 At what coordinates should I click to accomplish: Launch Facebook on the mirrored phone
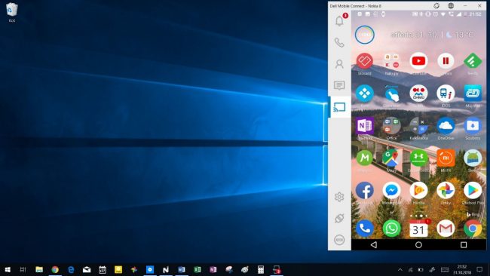coord(365,190)
